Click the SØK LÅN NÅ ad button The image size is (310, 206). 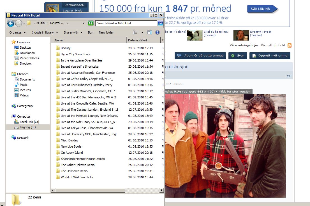click(262, 9)
